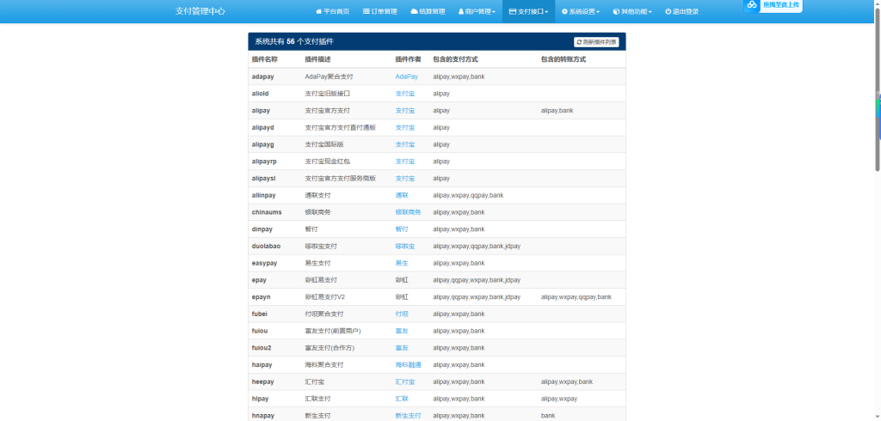Select the alipayd plugin name cell
881x421 pixels.
[x=263, y=127]
